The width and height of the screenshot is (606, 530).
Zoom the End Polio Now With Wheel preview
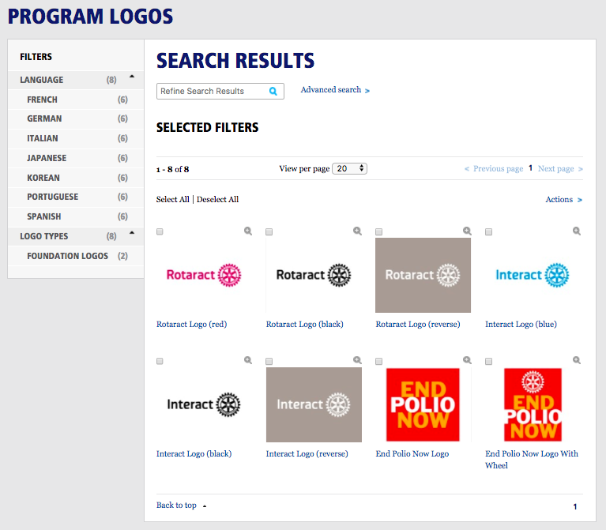[x=577, y=360]
